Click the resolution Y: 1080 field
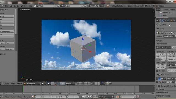Viewport: 176px width, 99px height. click(161, 57)
